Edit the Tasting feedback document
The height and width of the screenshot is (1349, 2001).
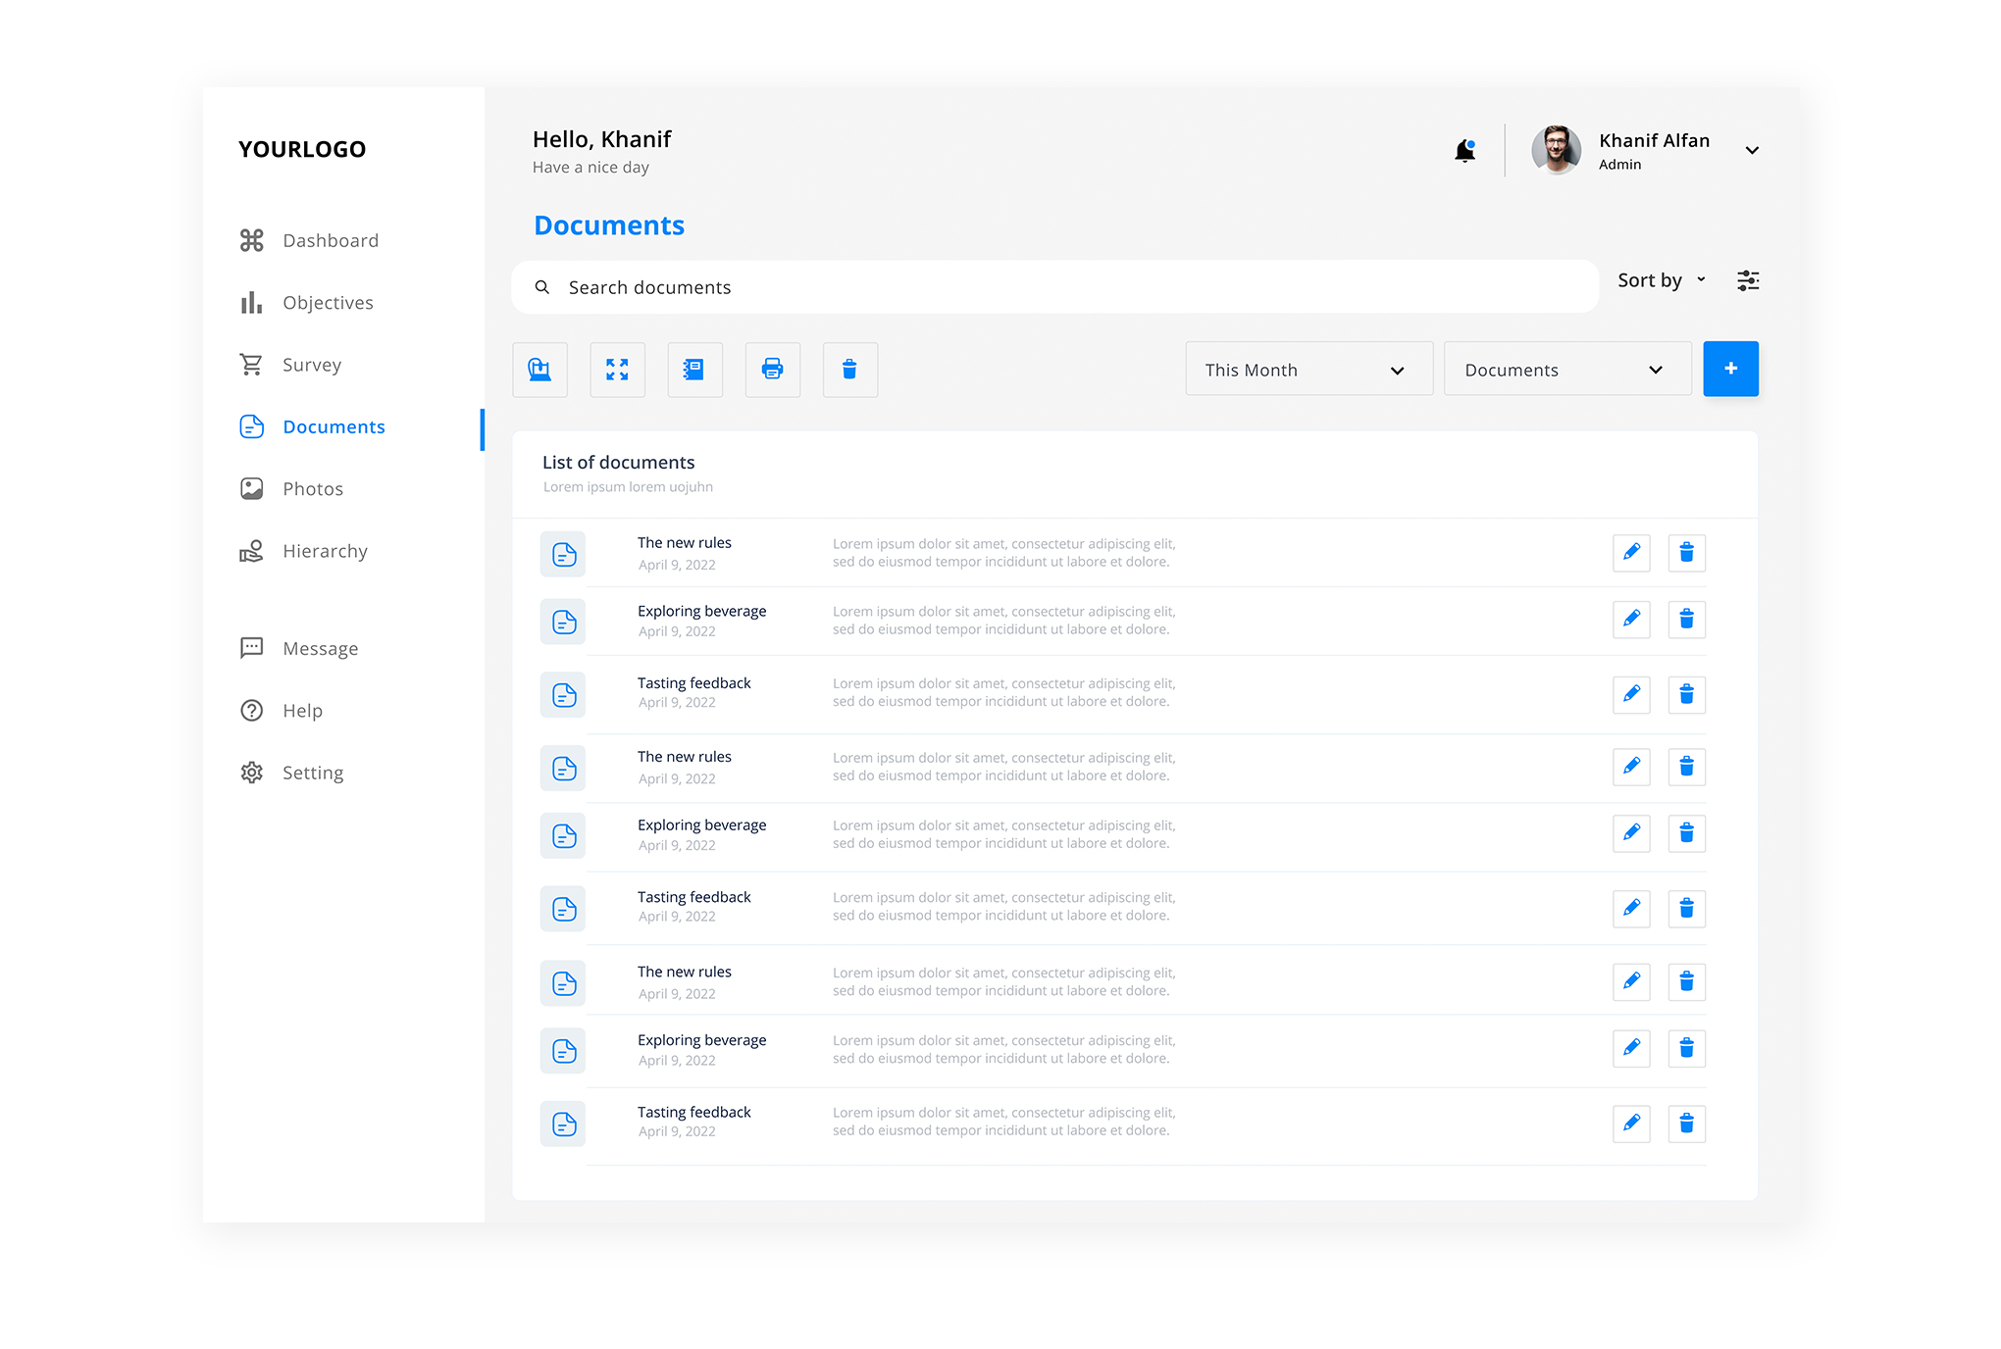pos(1631,694)
